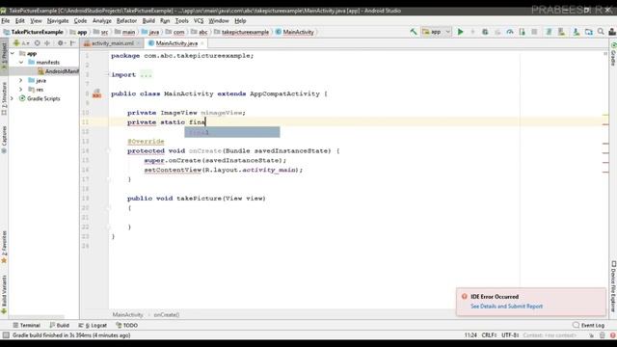The width and height of the screenshot is (617, 347).
Task: Click the Apply Changes icon after the Run button
Action: pos(472,32)
